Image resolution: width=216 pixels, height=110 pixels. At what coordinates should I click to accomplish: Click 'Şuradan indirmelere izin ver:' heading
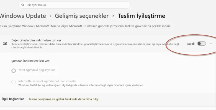(30, 61)
